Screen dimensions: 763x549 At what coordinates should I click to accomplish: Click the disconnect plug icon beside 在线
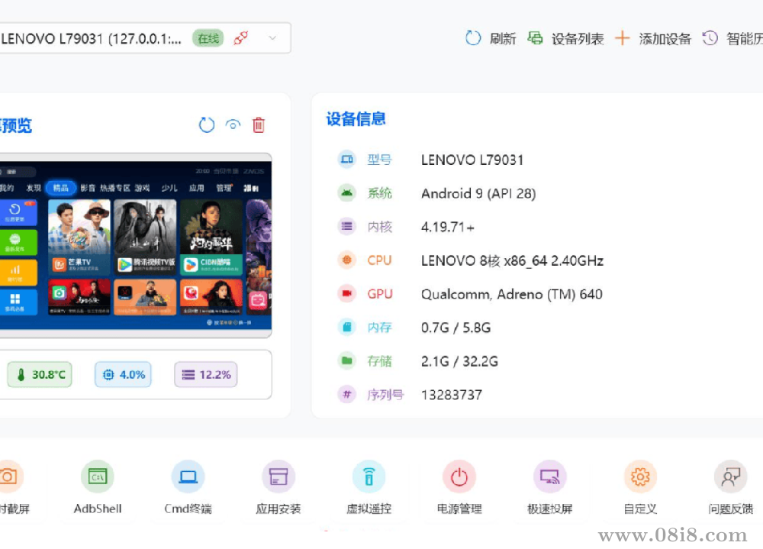[241, 37]
